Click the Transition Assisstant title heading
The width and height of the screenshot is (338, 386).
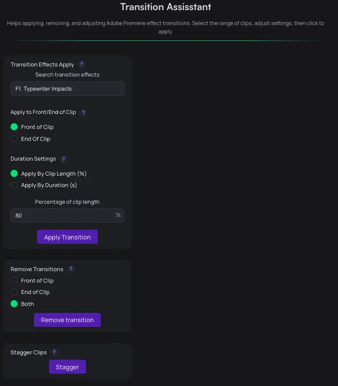pos(166,7)
